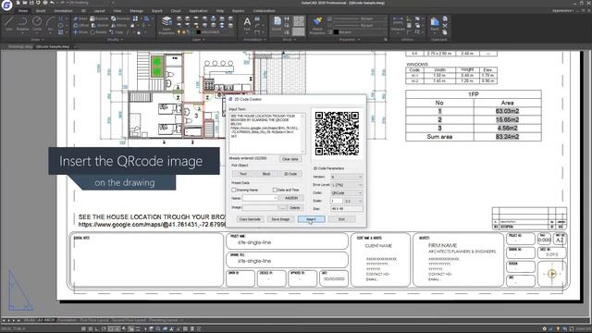Click the Stretch tool in Modify panel
The height and width of the screenshot is (333, 592).
(x=99, y=25)
